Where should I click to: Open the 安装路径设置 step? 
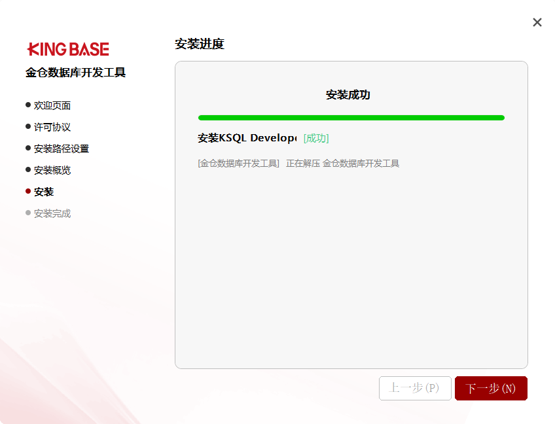pyautogui.click(x=62, y=149)
